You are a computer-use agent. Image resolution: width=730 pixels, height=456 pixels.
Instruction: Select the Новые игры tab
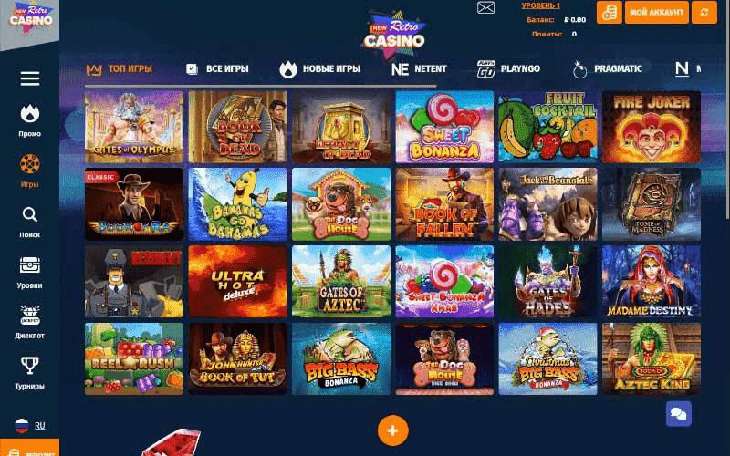pos(320,69)
